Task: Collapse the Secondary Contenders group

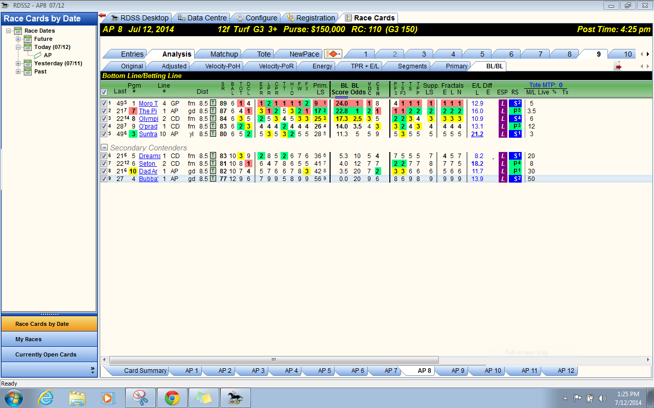Action: [104, 148]
